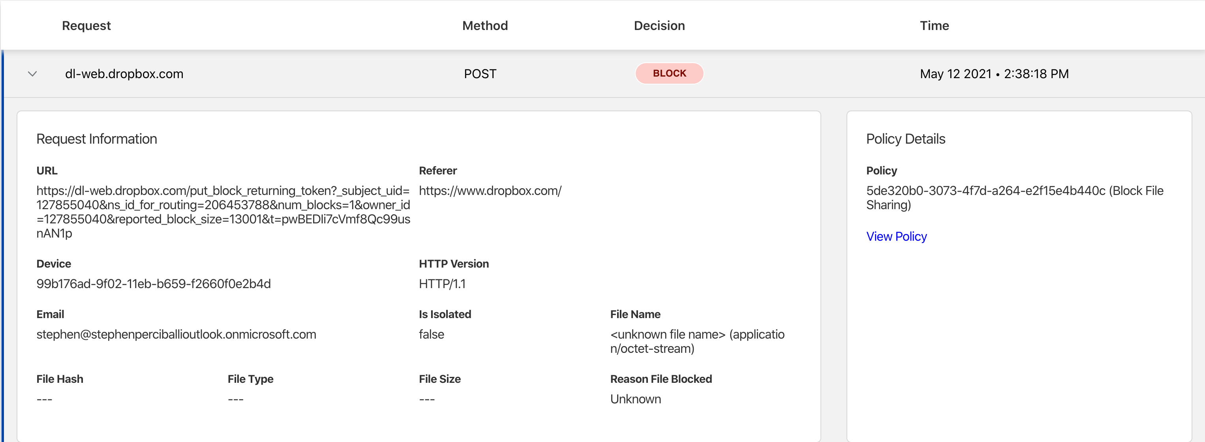Click the Decision column header
The width and height of the screenshot is (1205, 442).
[x=659, y=26]
